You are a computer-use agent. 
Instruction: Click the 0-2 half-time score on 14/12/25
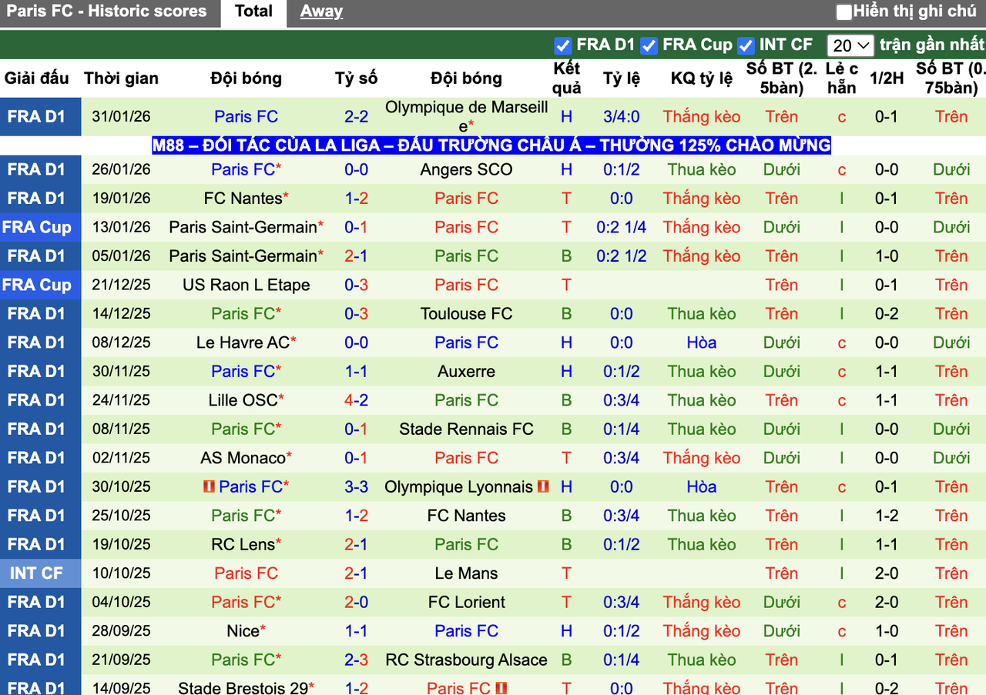click(x=887, y=313)
